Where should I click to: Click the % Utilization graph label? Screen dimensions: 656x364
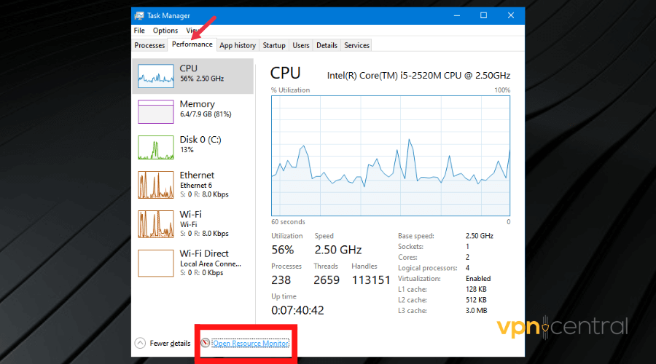(x=290, y=90)
